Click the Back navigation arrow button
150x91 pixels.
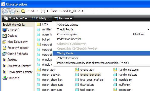(x=5, y=11)
